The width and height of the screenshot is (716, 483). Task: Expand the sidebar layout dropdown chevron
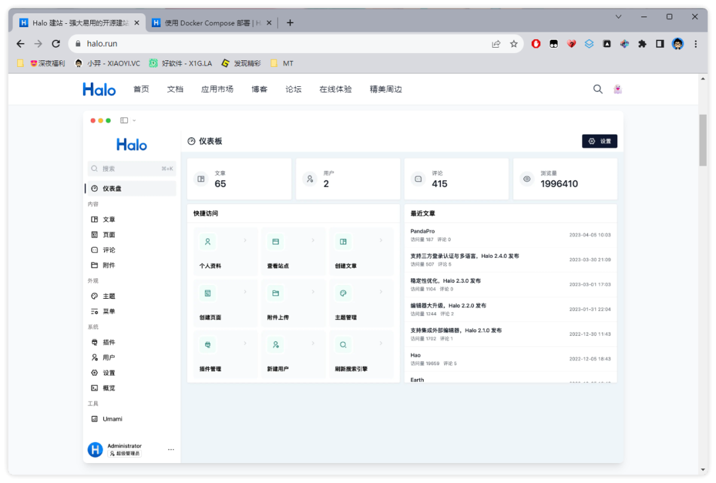point(135,121)
